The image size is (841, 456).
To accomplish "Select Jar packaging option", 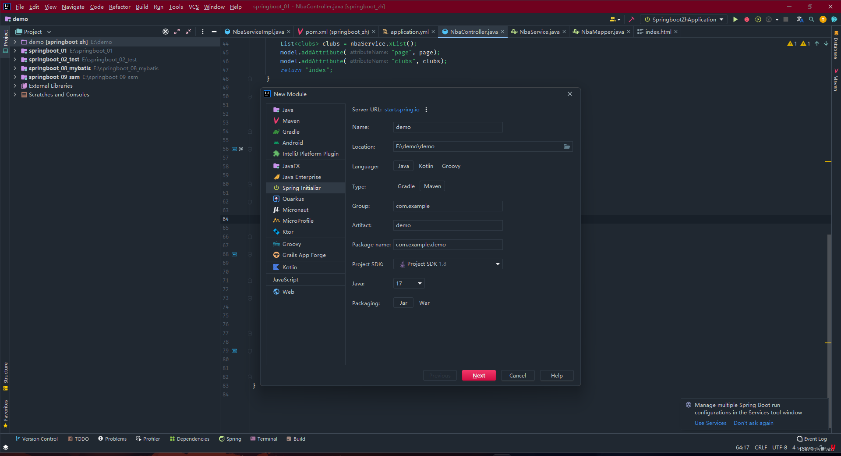I will tap(403, 303).
